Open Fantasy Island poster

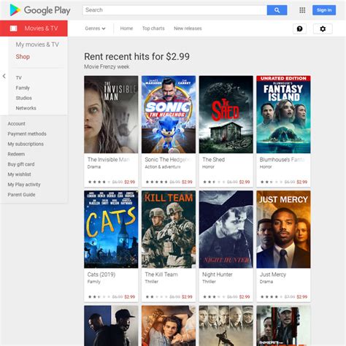283,115
